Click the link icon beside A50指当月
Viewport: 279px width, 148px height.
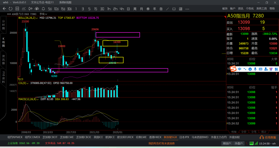(9, 14)
